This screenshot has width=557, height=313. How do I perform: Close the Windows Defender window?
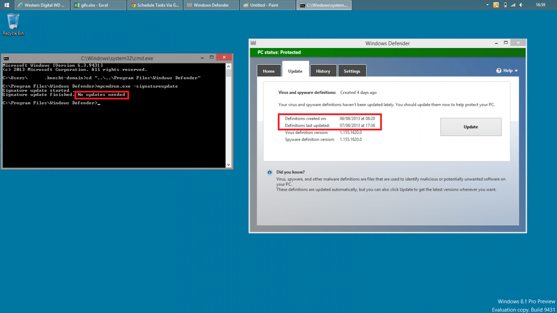[x=519, y=43]
